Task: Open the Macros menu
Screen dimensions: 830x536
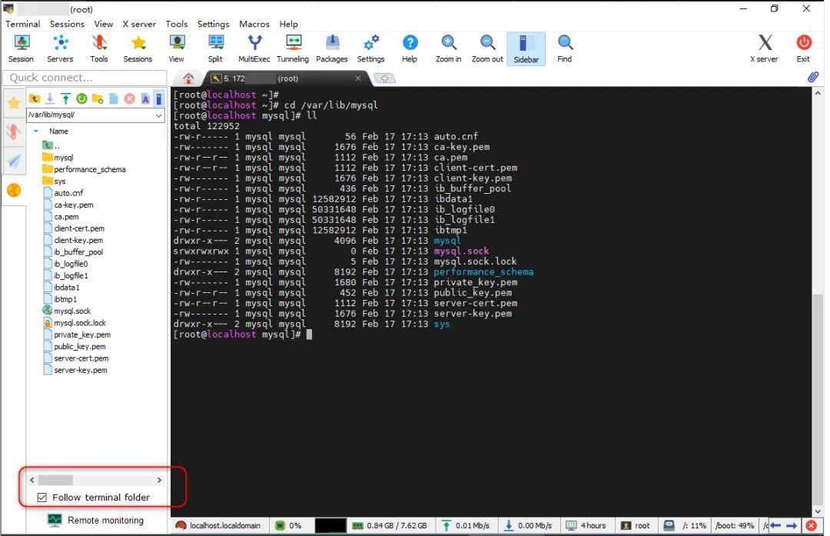Action: click(x=254, y=24)
